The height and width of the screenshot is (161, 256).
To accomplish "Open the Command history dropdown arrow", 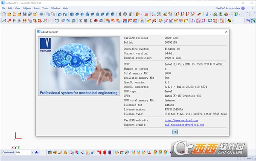I will click(x=32, y=152).
